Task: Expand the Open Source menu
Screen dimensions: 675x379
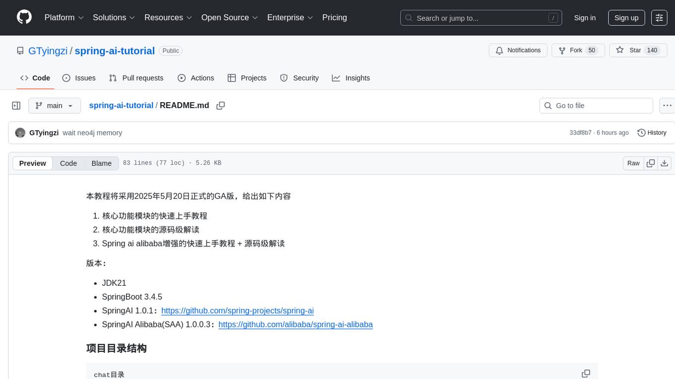Action: click(230, 17)
